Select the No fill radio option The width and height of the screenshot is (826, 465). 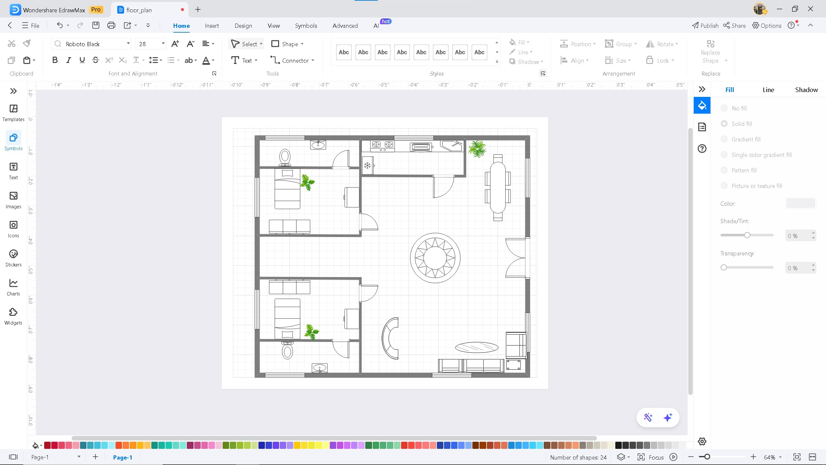coord(724,108)
